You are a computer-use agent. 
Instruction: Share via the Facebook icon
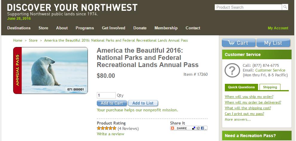(202, 128)
